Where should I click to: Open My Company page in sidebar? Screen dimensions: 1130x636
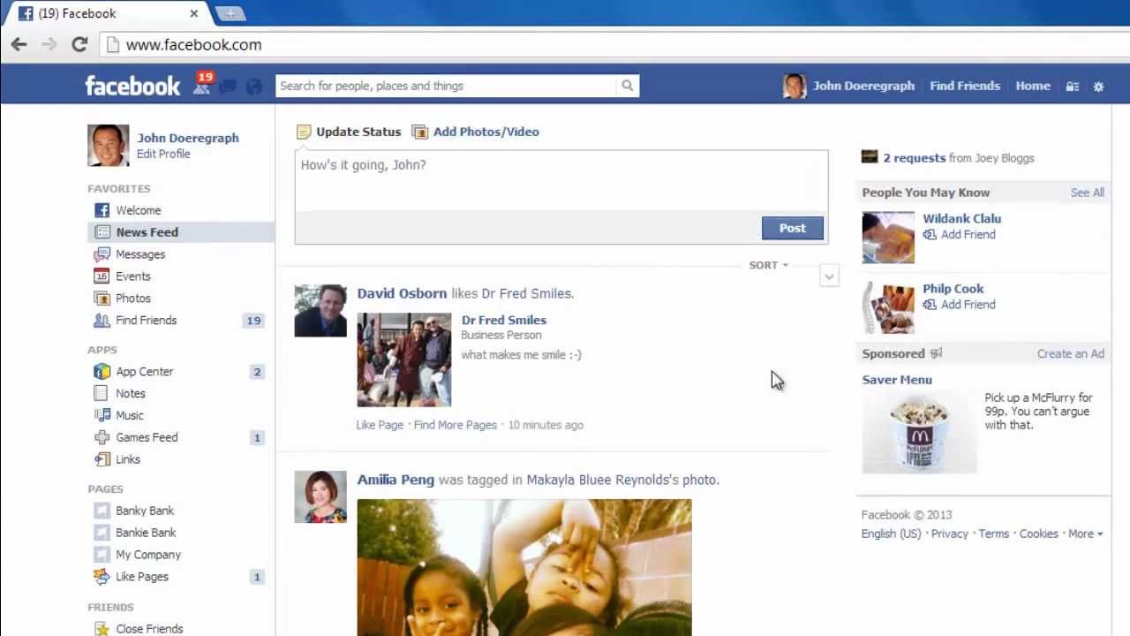pyautogui.click(x=148, y=555)
